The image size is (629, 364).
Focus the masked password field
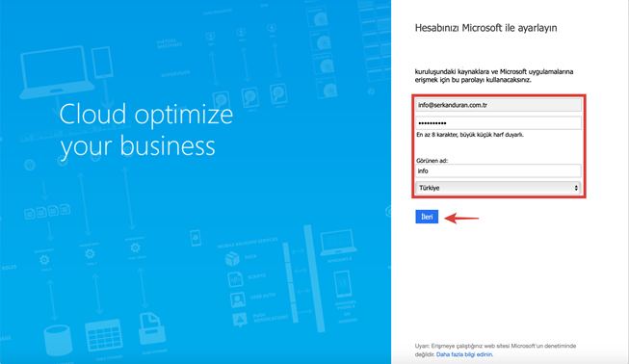[498, 122]
